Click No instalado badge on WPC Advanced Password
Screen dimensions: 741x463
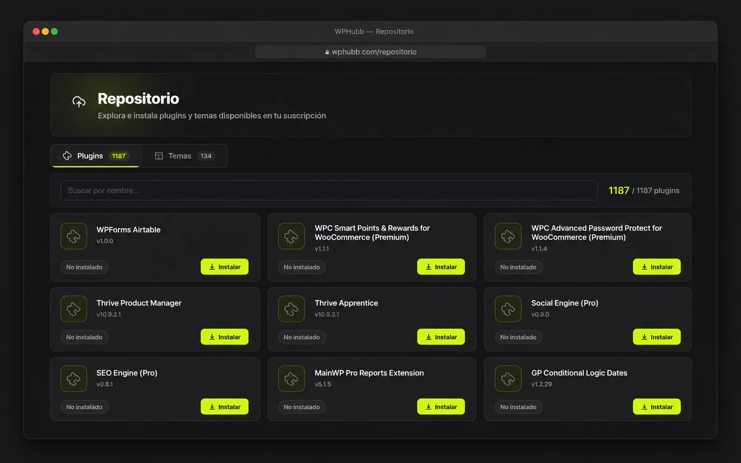click(x=518, y=267)
